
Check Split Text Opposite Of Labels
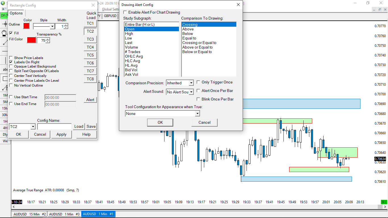[x=11, y=71]
